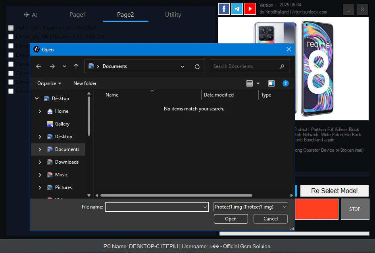375x253 pixels.
Task: Open recent locations dropdown arrow
Action: (64, 66)
